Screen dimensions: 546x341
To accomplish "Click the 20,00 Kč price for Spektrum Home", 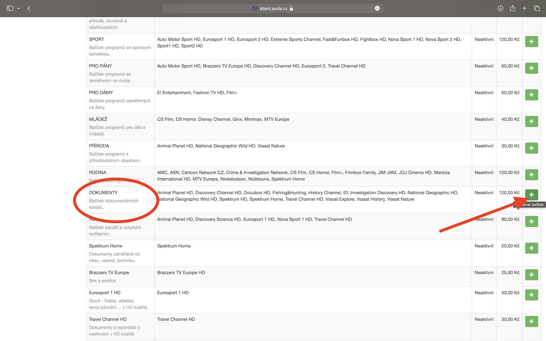I will pos(511,246).
